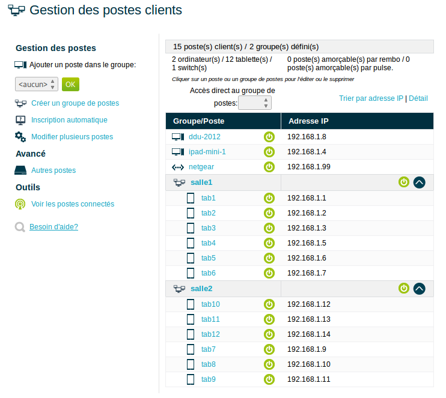This screenshot has height=398, width=446.
Task: Click the power icon for salle2 group
Action: tap(403, 288)
